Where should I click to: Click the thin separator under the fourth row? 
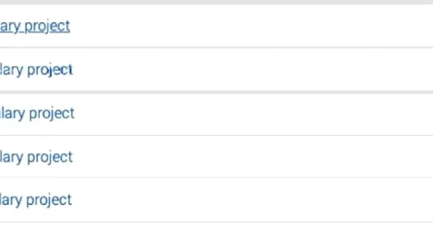coord(216,178)
